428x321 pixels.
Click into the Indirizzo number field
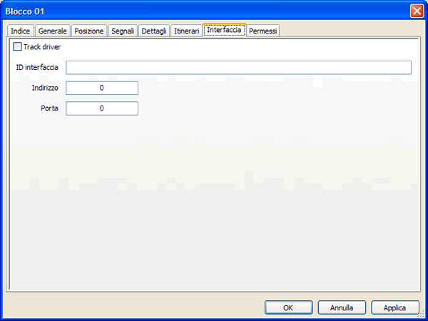point(102,88)
